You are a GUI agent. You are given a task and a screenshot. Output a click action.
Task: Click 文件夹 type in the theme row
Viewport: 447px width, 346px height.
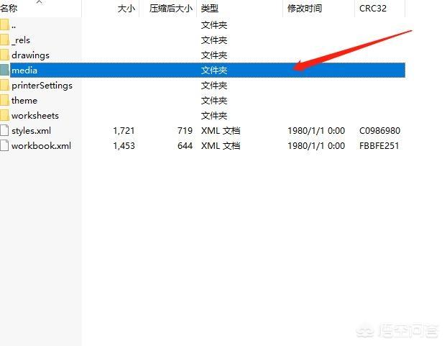[x=214, y=101]
